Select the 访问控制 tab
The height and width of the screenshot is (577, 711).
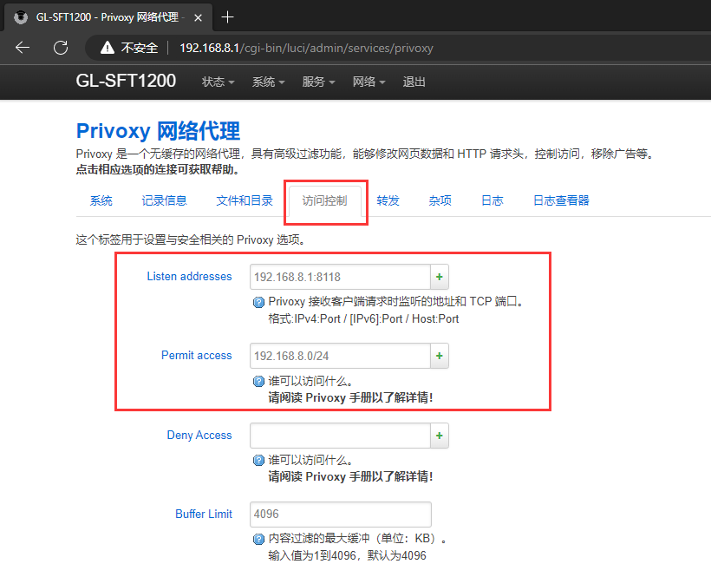(x=324, y=200)
